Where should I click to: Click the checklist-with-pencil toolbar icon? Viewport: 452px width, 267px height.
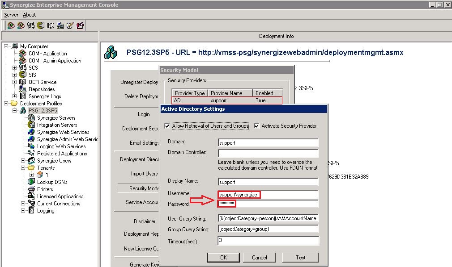click(70, 25)
